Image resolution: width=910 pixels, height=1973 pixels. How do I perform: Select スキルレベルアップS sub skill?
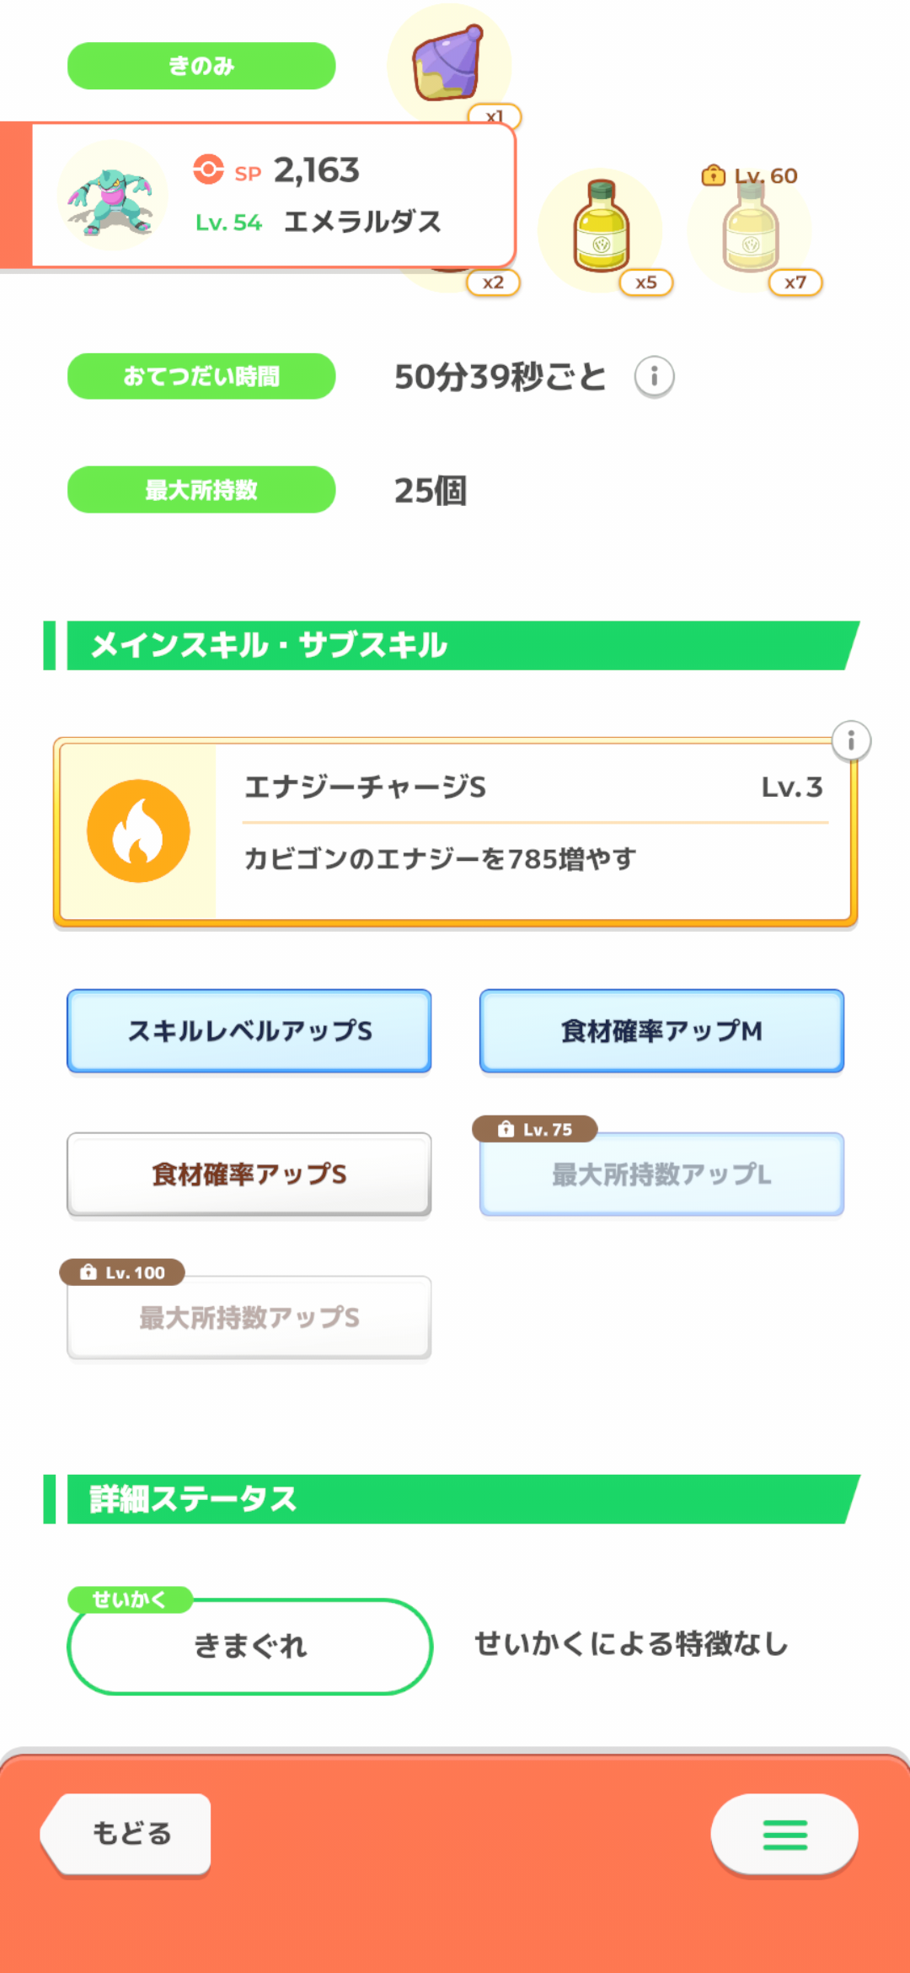[x=249, y=1030]
